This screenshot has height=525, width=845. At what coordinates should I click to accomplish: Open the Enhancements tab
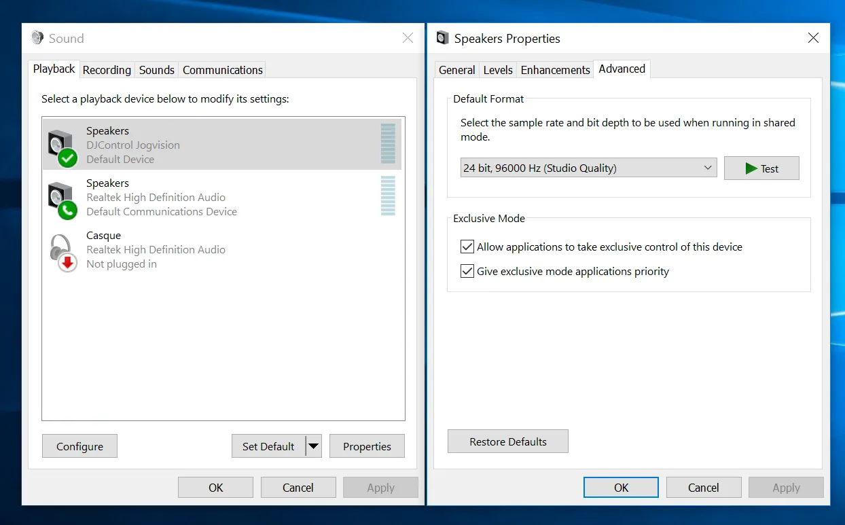(555, 70)
